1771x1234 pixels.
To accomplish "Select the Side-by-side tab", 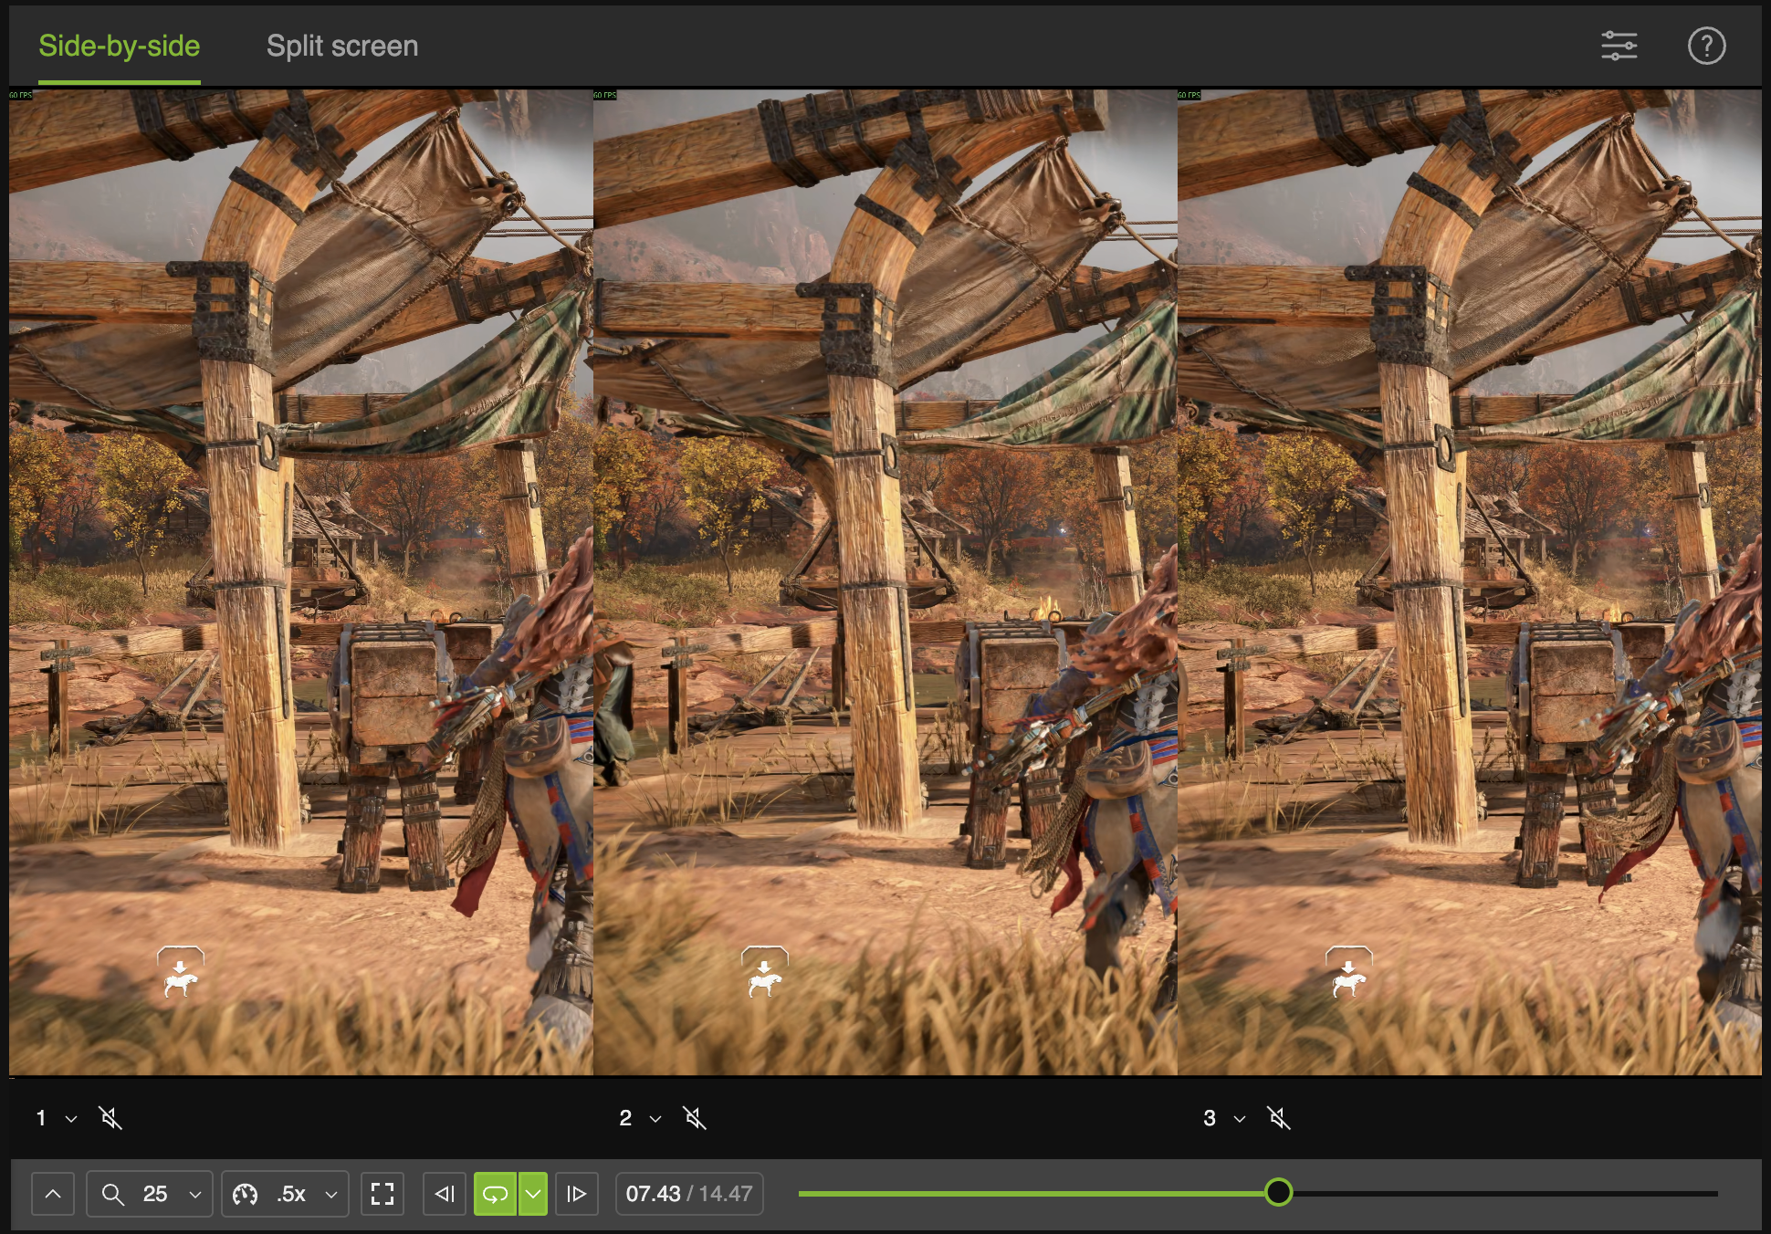I will tap(119, 46).
